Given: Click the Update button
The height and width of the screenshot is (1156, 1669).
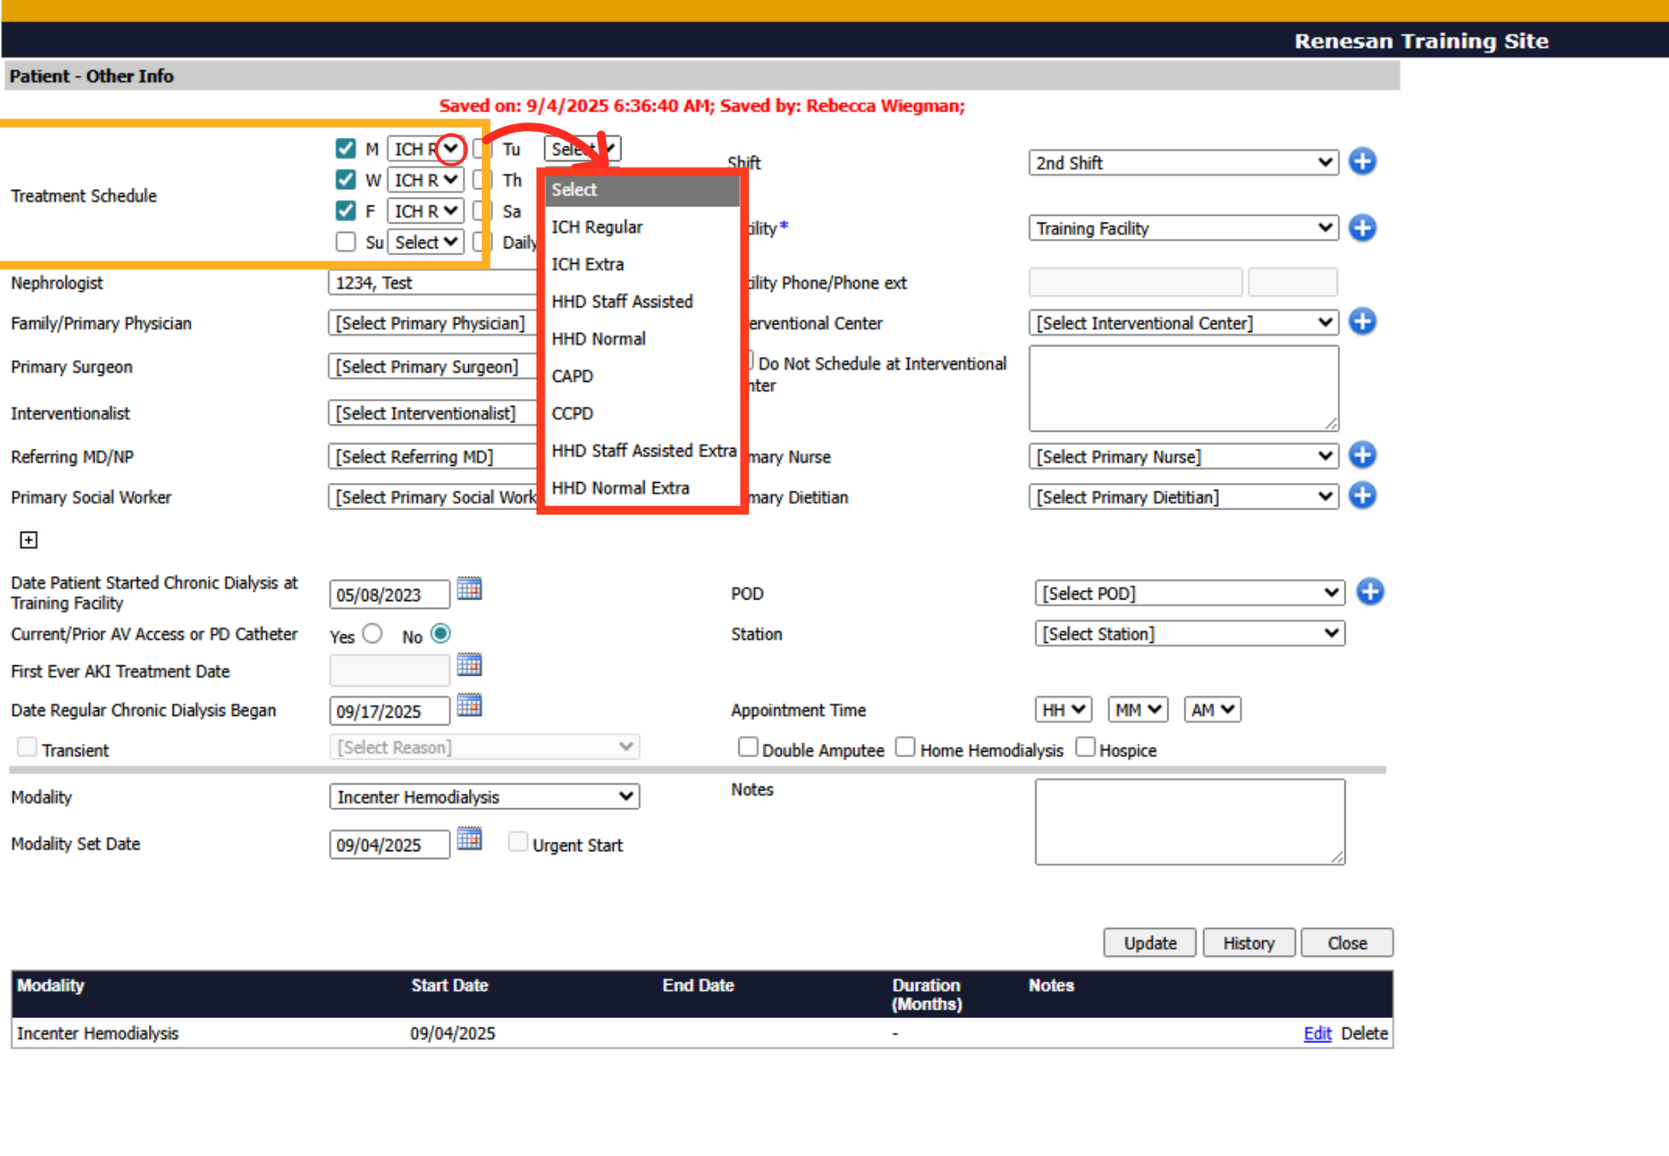Looking at the screenshot, I should [x=1149, y=943].
